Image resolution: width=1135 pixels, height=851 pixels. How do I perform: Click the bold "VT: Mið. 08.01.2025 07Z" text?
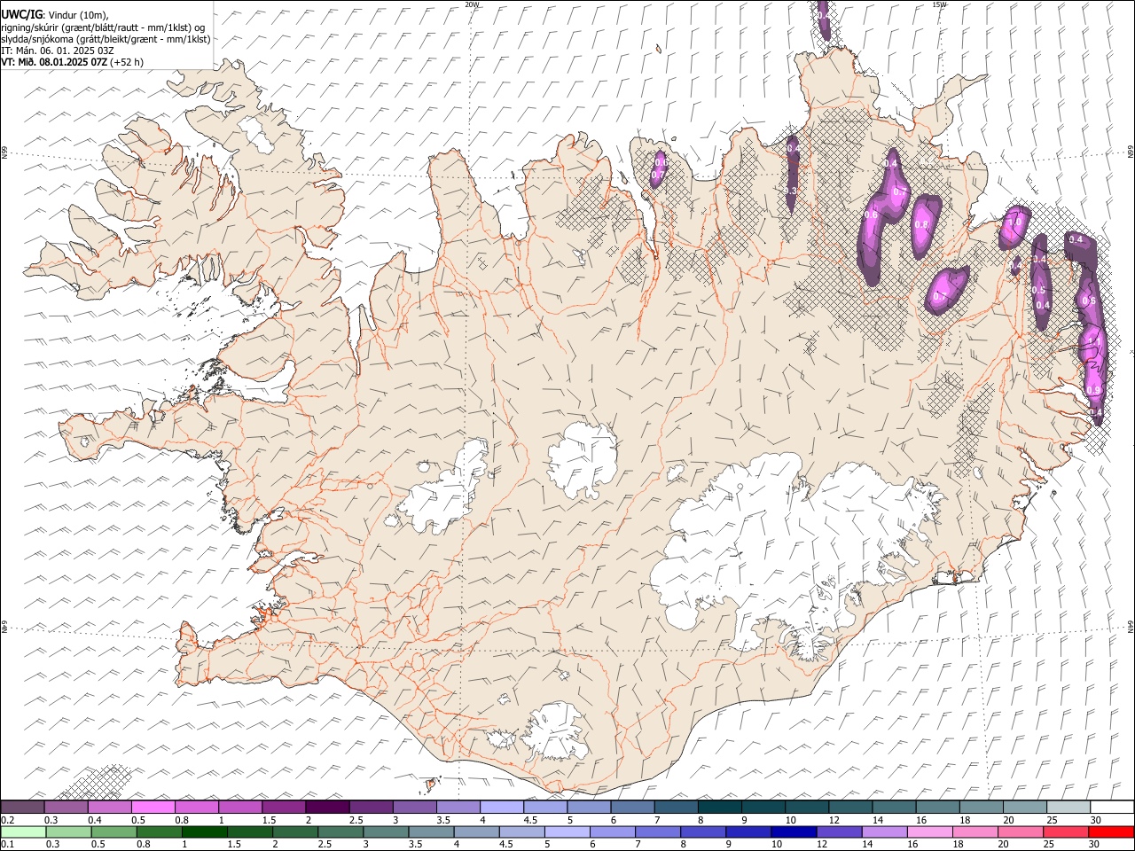click(x=55, y=62)
